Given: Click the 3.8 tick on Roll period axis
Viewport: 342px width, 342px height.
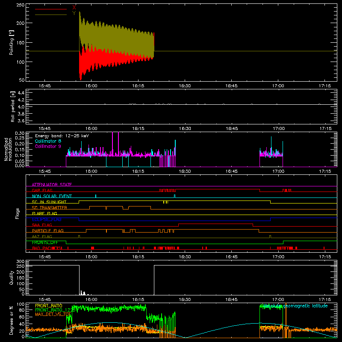Looking at the screenshot, I should tap(21, 114).
